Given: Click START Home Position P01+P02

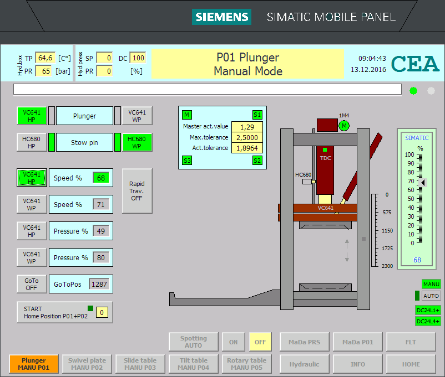Looking at the screenshot, I should click(x=65, y=312).
